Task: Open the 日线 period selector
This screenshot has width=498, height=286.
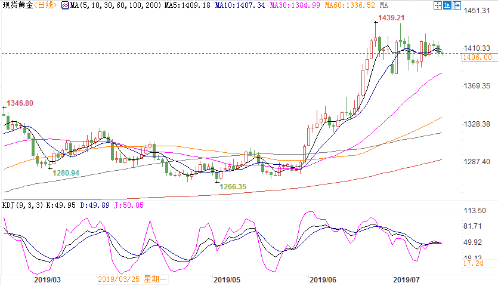Action: 47,5
